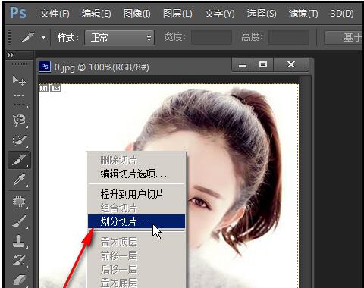Click the slice tool preset icon

pyautogui.click(x=28, y=37)
